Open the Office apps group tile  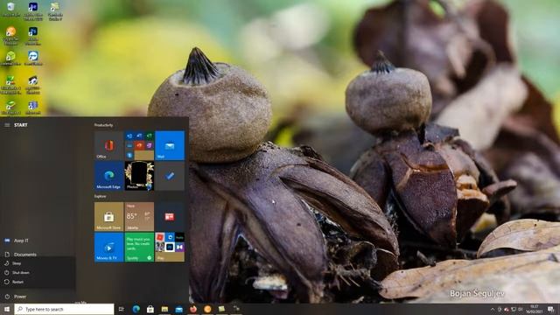[139, 145]
